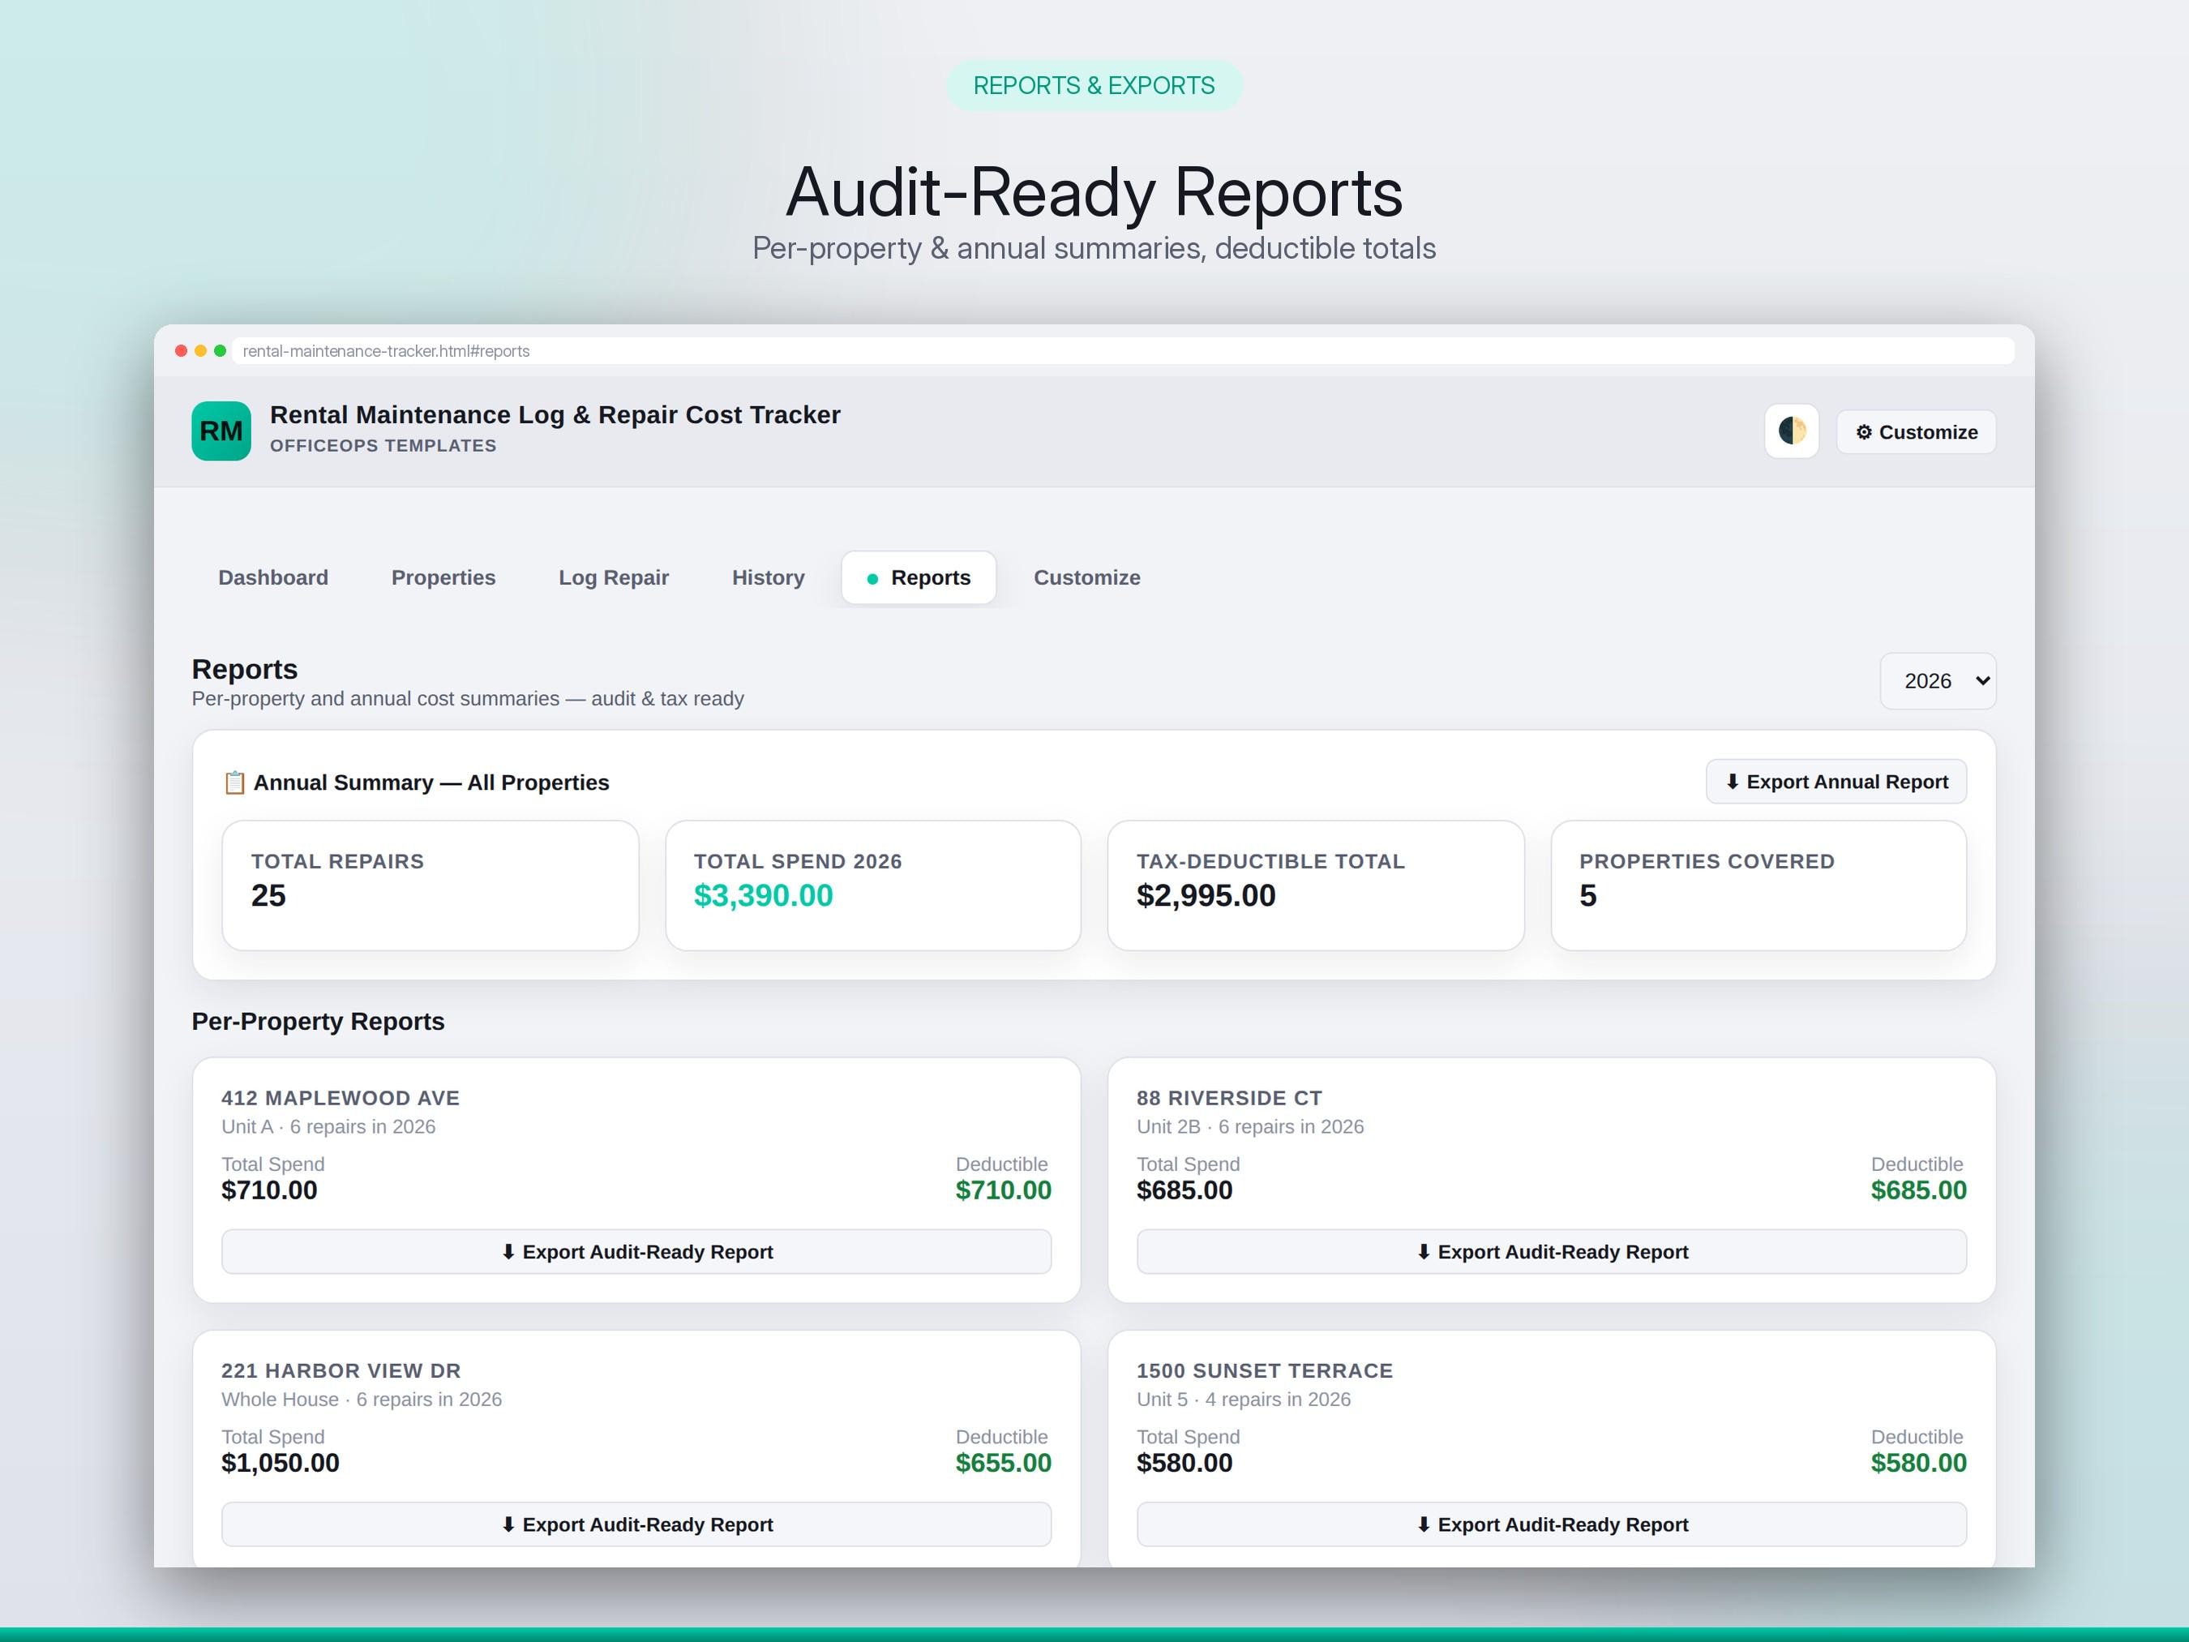Click the Tax-Deductible Total $2,995.00

pyautogui.click(x=1206, y=896)
